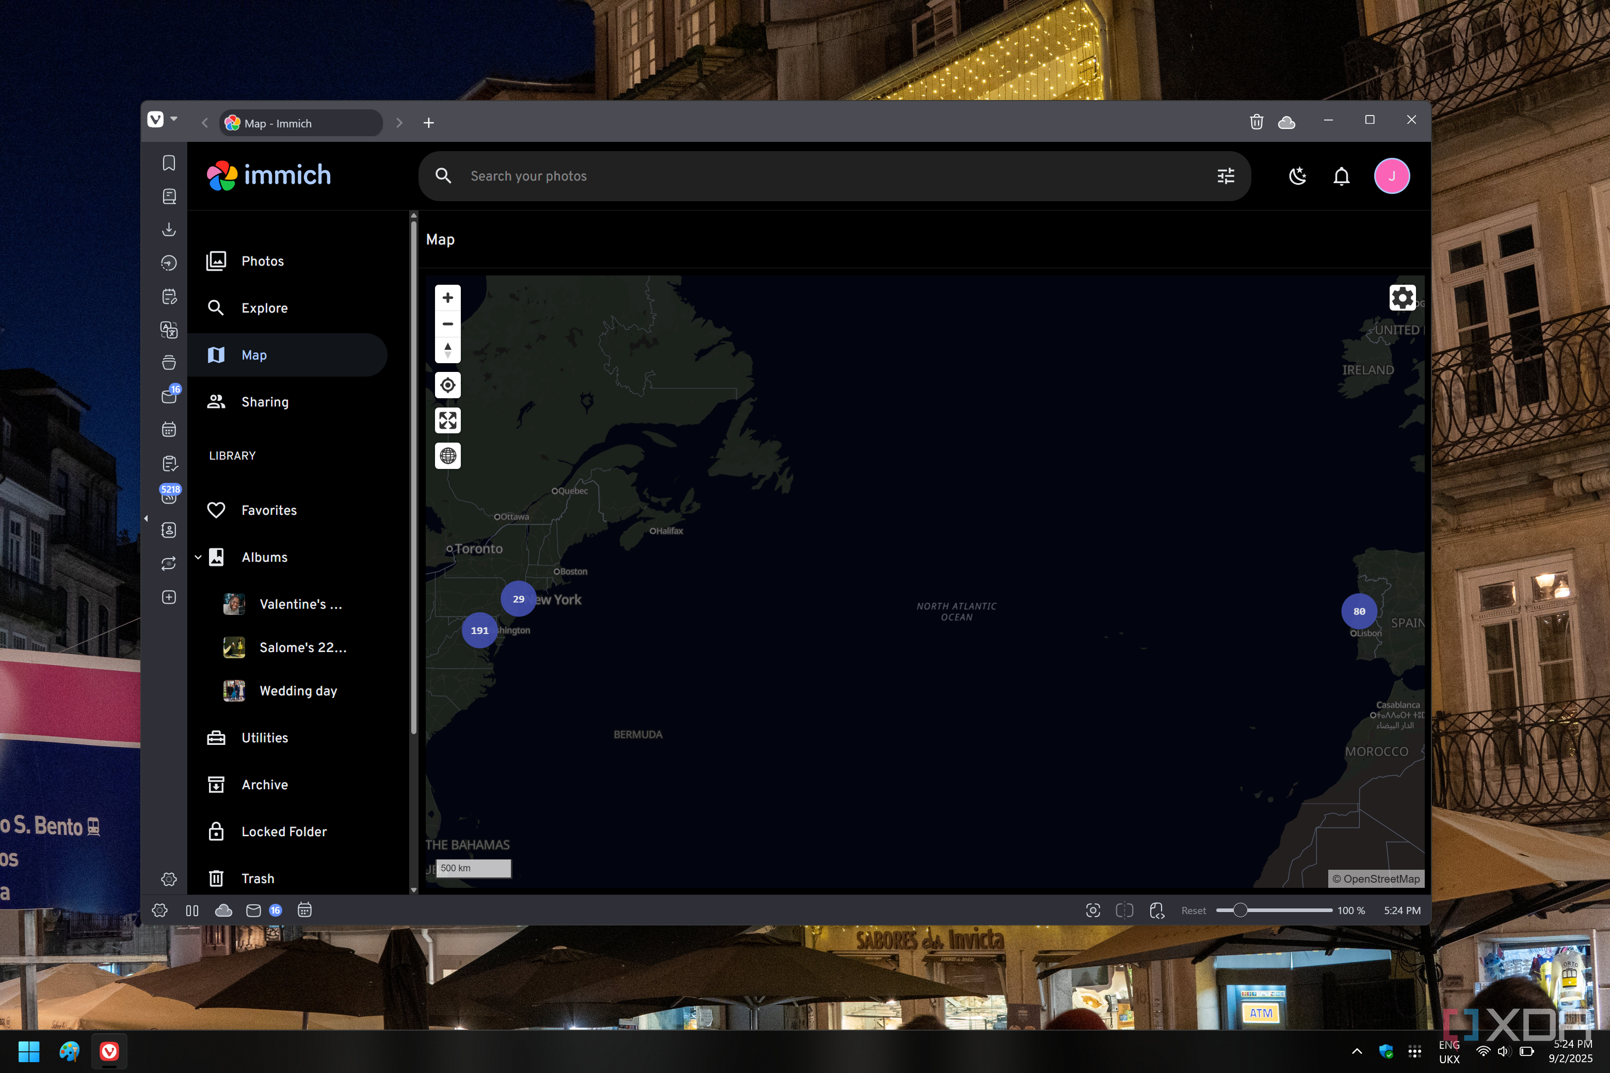1610x1073 pixels.
Task: Zoom in on the map with plus button
Action: pos(448,298)
